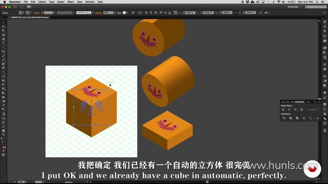Select the Pen tool
The height and width of the screenshot is (184, 328).
3,39
